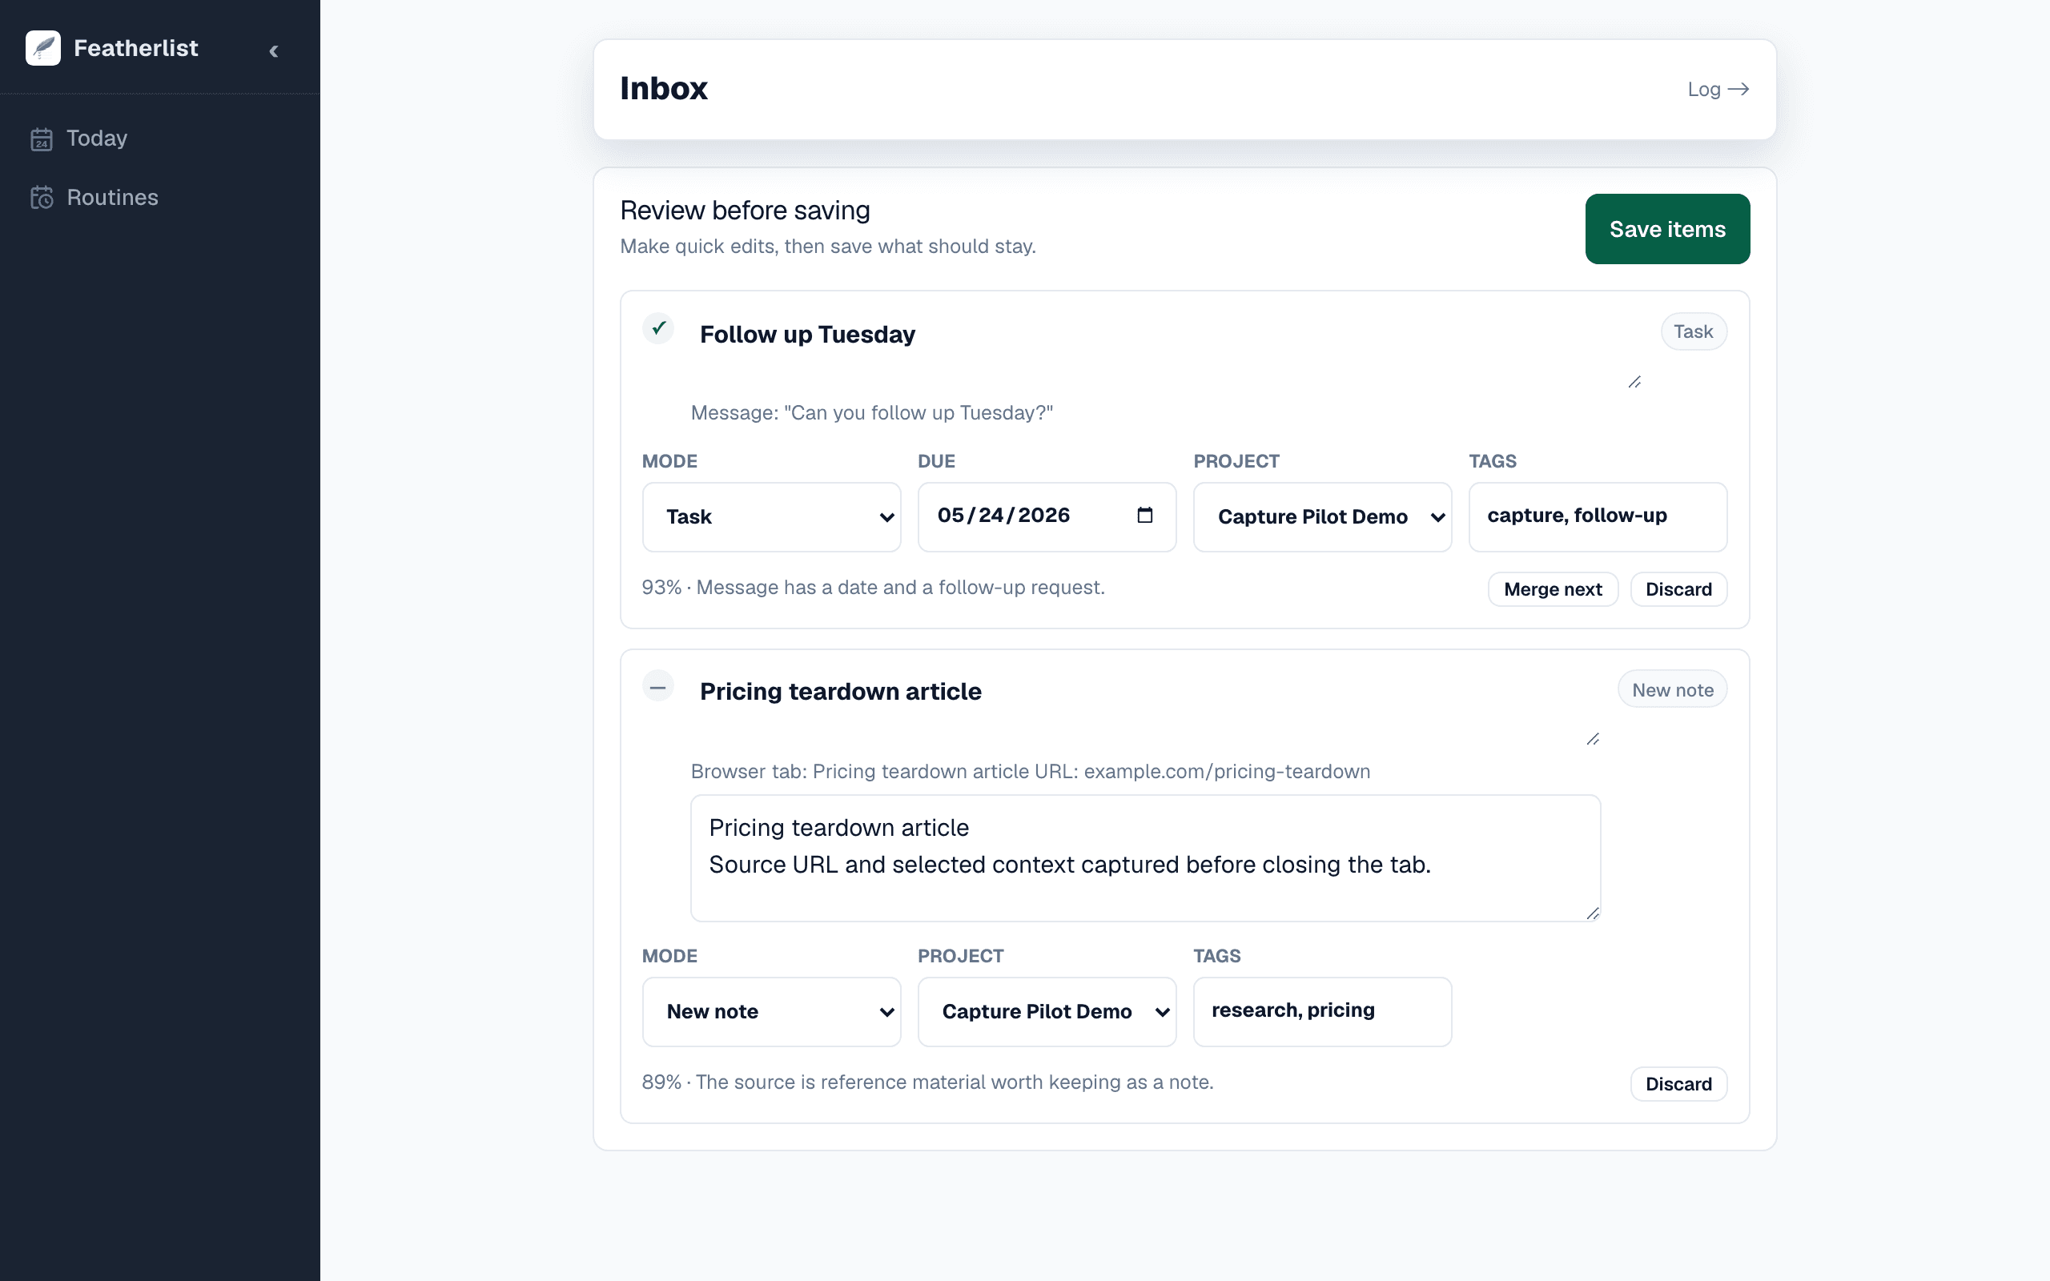Image resolution: width=2050 pixels, height=1281 pixels.
Task: Click the Browser tab source URL text
Action: pyautogui.click(x=1030, y=771)
